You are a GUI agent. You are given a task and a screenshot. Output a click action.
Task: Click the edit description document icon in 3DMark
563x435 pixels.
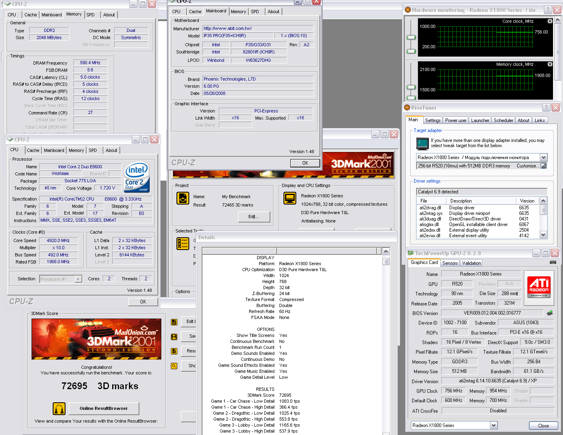[x=174, y=322]
